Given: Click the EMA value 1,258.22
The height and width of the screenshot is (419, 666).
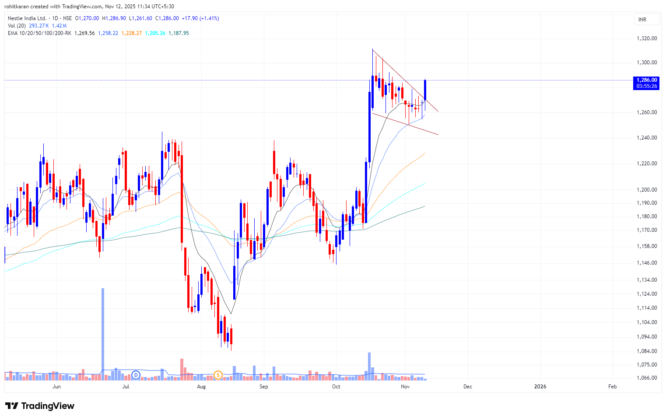Looking at the screenshot, I should [x=108, y=33].
